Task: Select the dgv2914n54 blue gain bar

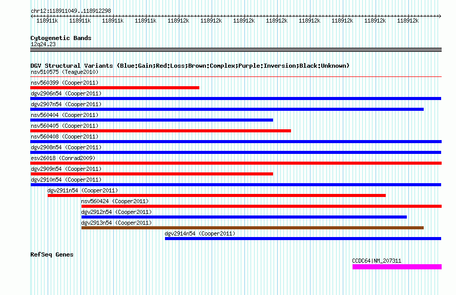Action: [x=303, y=239]
